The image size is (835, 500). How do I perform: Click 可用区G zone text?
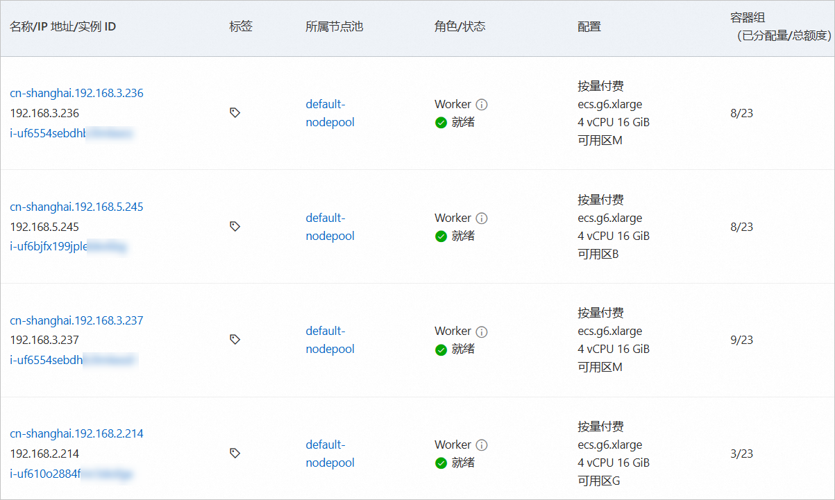point(599,481)
